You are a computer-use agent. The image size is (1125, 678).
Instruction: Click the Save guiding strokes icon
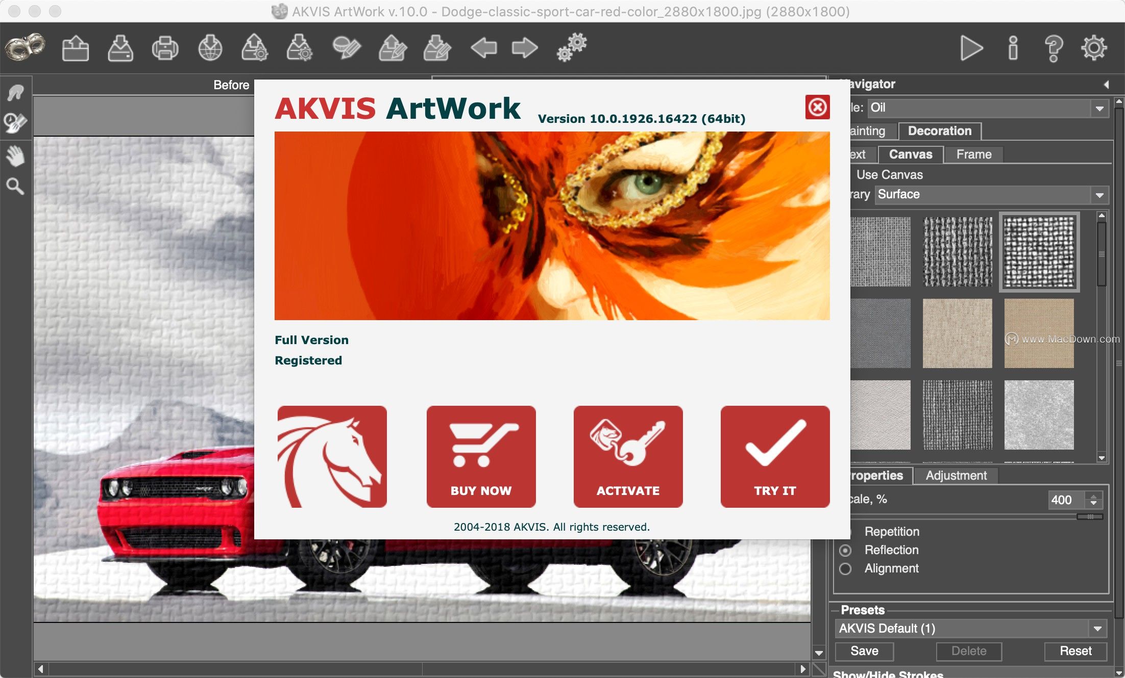coord(437,48)
